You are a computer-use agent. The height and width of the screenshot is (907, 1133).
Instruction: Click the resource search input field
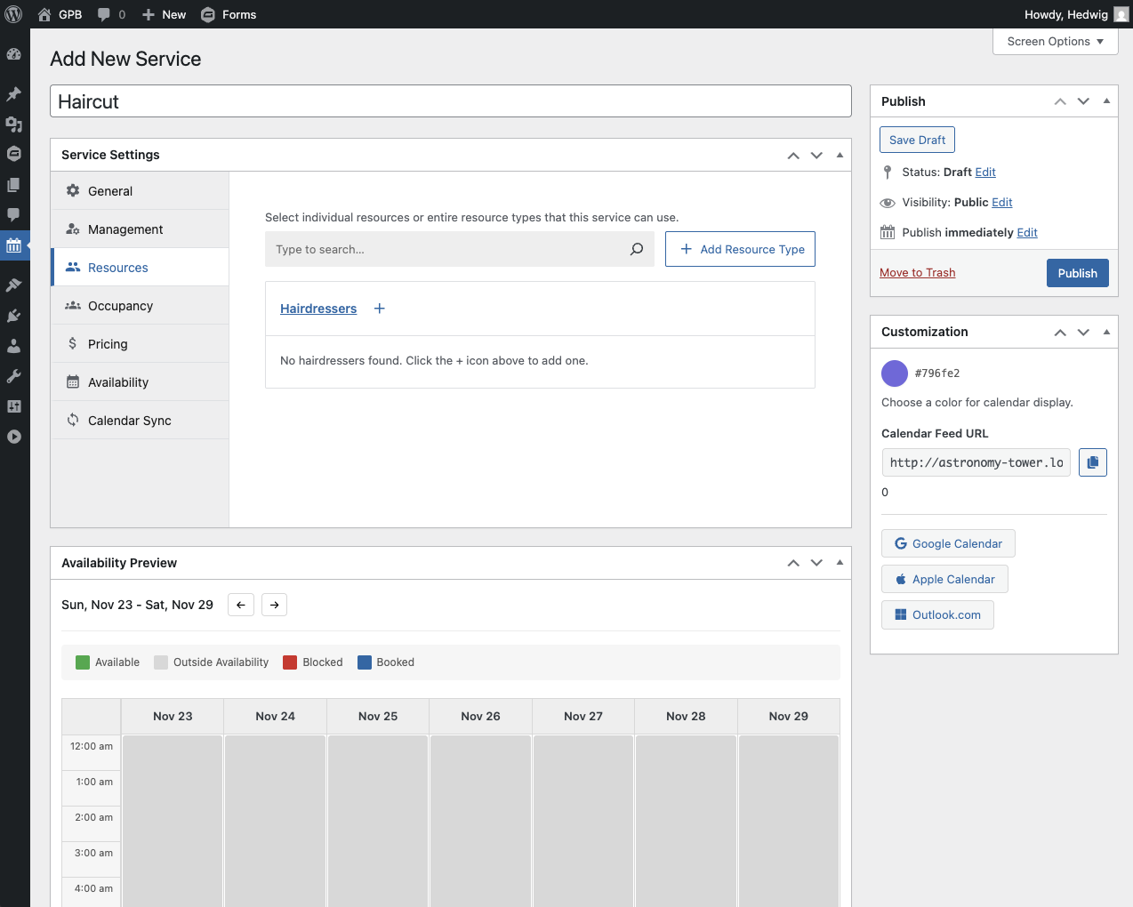(x=445, y=250)
